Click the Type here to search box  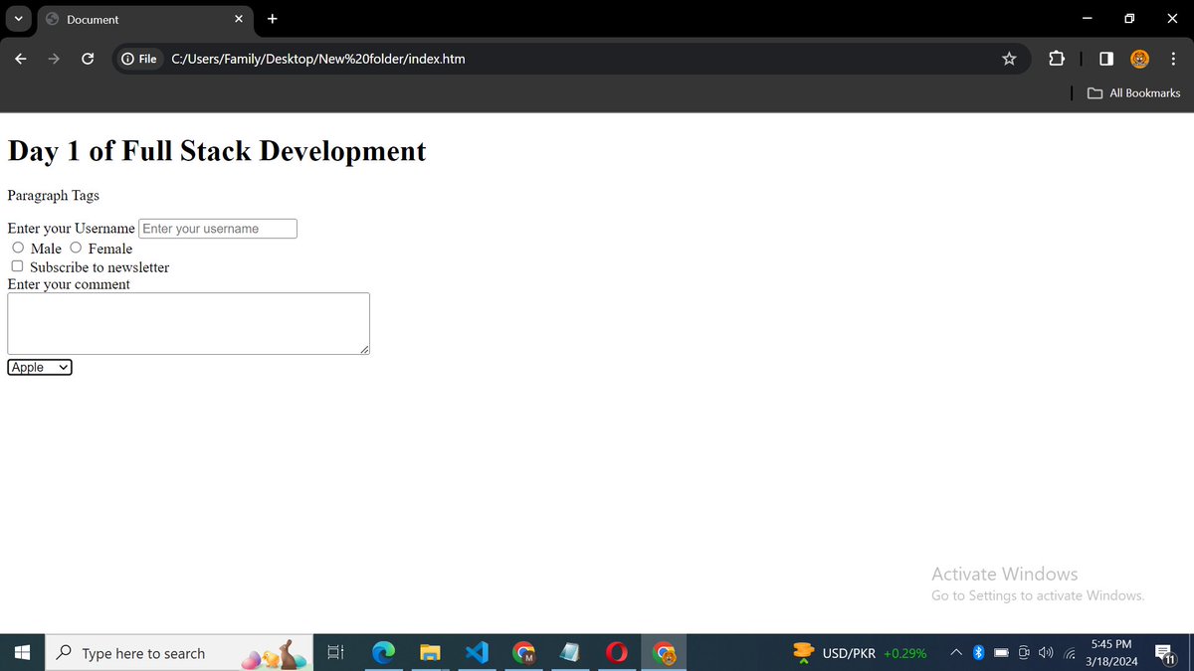pos(179,653)
